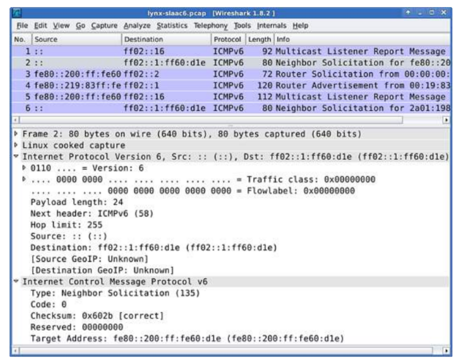Click the right scroll arrow of the packet list
This screenshot has width=462, height=364.
click(447, 120)
